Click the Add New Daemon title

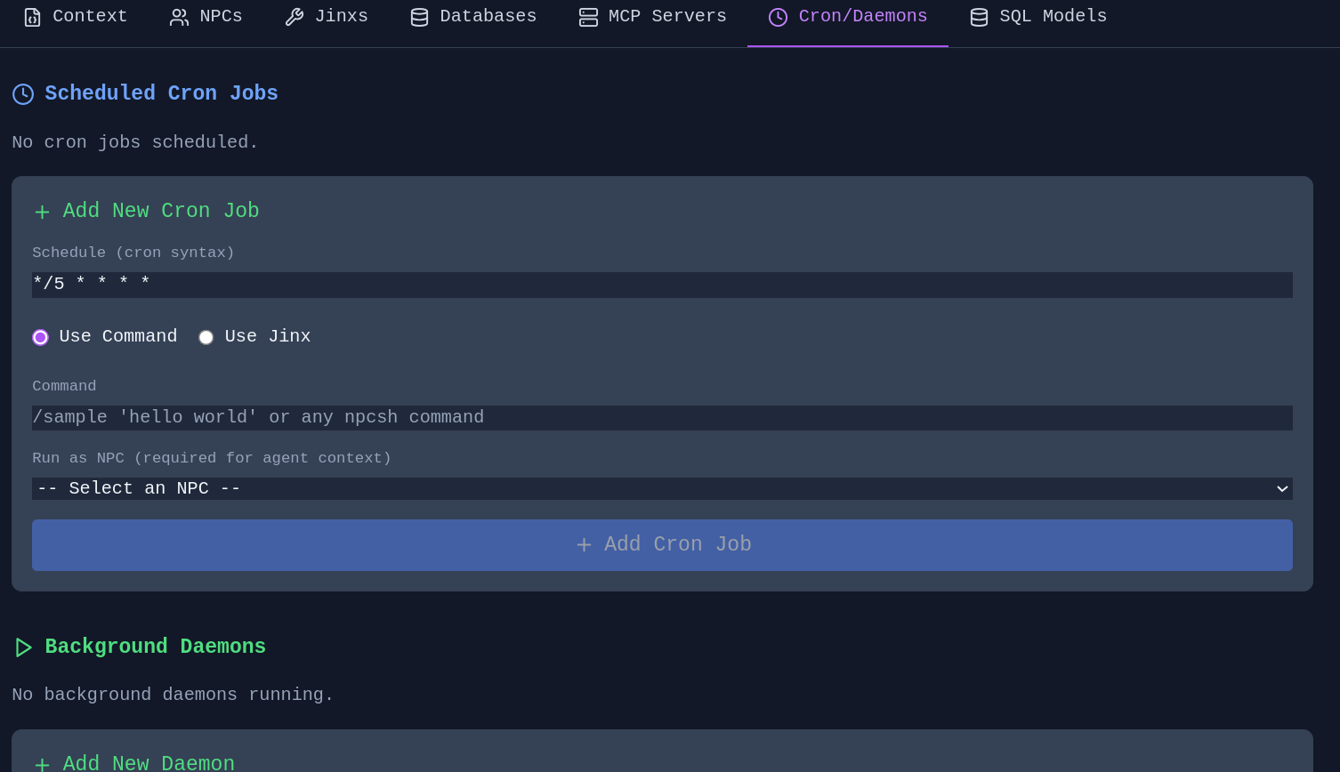click(149, 763)
